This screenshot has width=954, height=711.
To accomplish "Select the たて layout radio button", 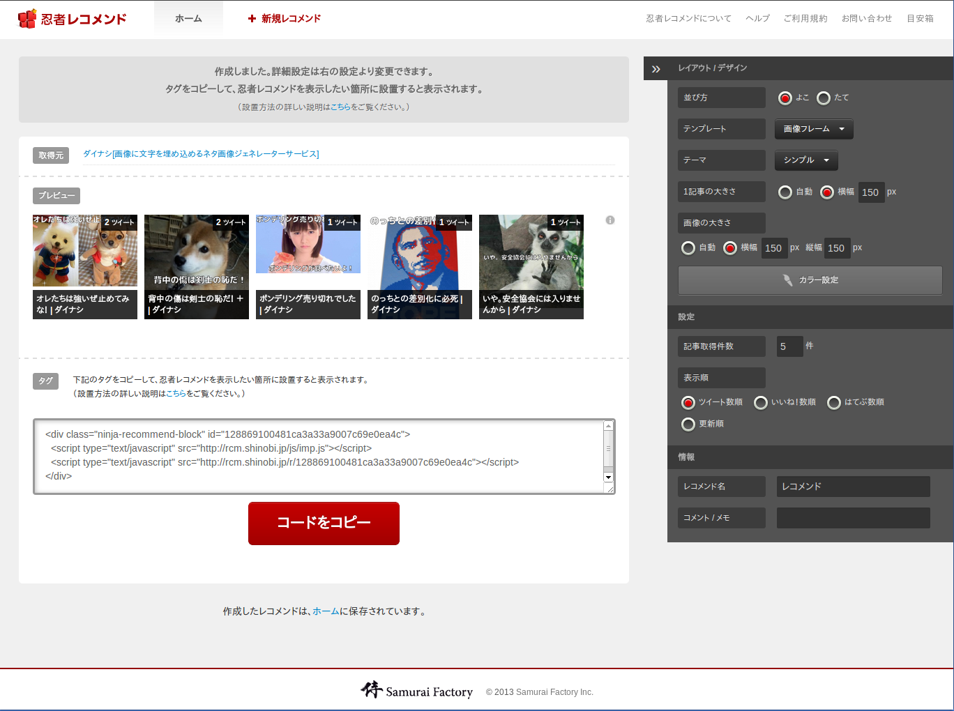I will click(824, 98).
